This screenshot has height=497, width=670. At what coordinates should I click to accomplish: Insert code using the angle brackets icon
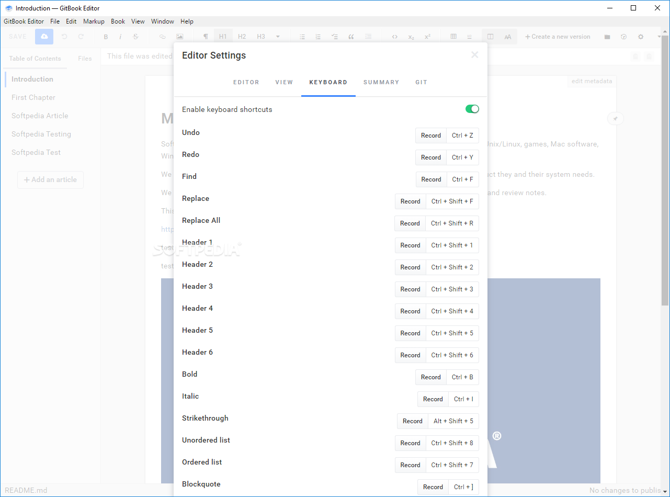point(395,37)
